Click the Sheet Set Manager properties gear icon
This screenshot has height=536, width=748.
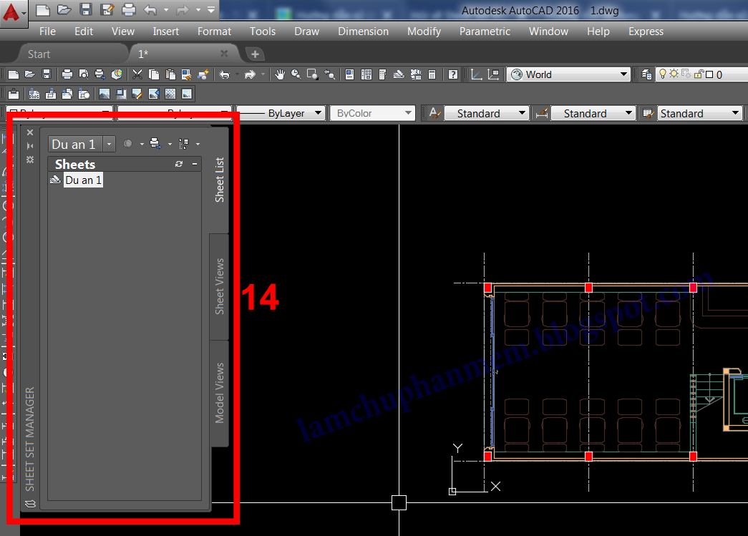coord(29,160)
